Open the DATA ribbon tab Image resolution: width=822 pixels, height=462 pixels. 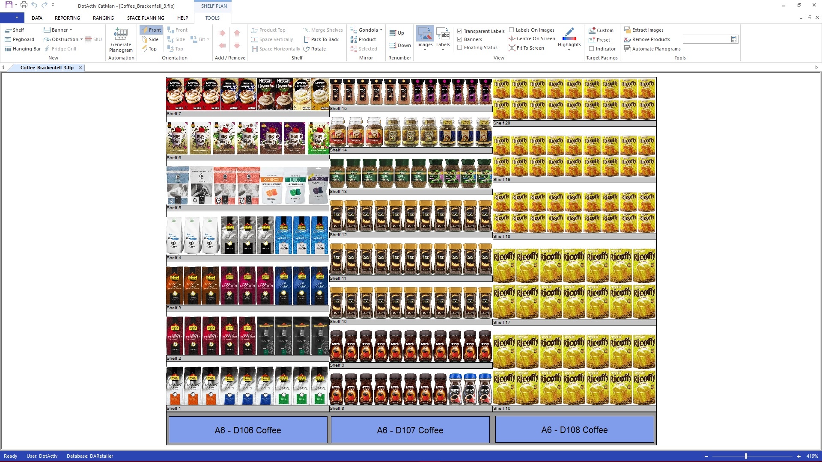click(37, 18)
